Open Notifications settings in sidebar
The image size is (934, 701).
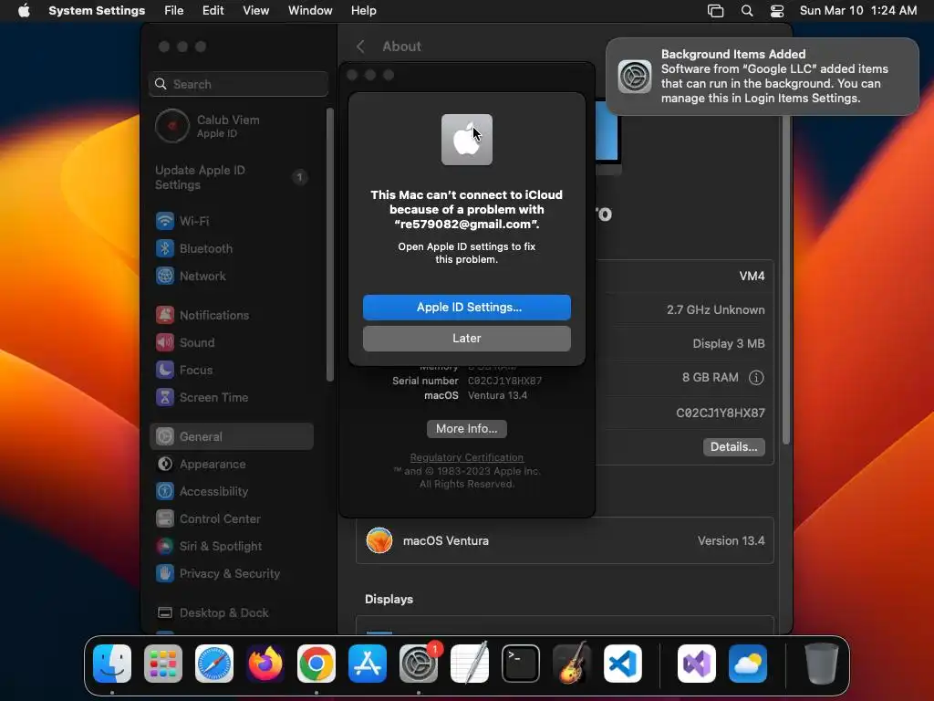pyautogui.click(x=232, y=315)
